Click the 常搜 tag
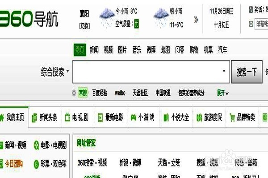 pyautogui.click(x=83, y=93)
